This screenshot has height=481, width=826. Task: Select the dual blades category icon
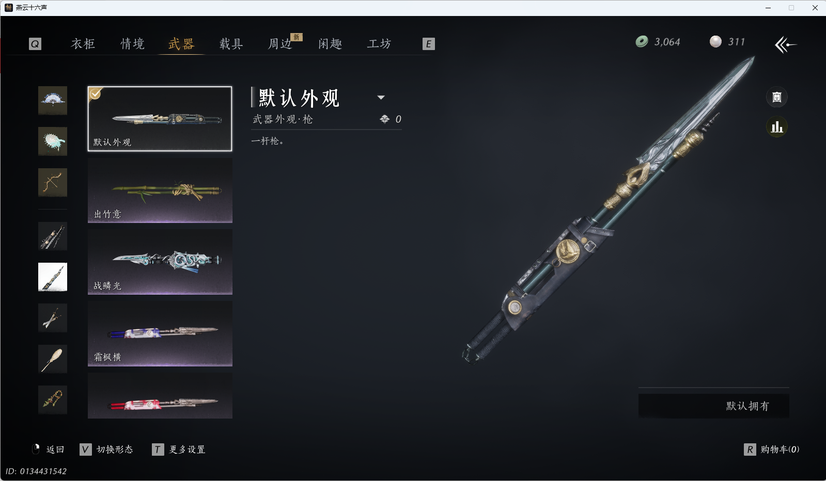pyautogui.click(x=53, y=318)
